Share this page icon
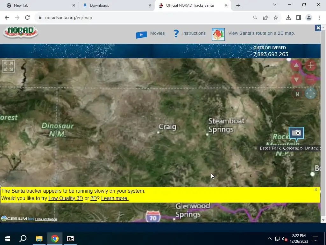326x245 pixels. pos(266,18)
